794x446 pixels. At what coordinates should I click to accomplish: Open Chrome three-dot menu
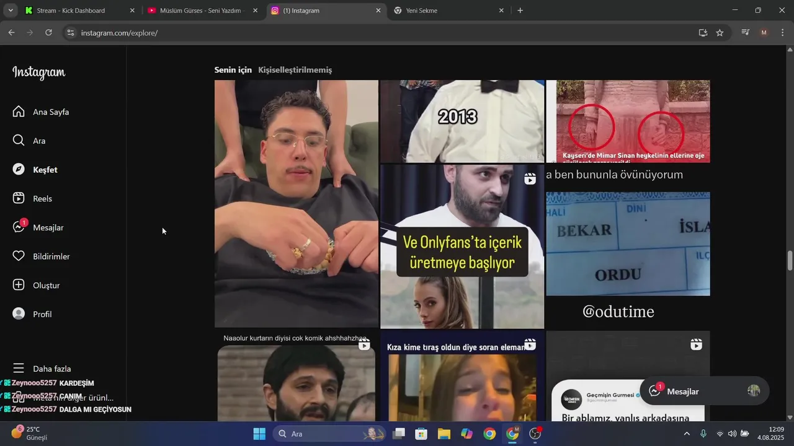coord(782,32)
